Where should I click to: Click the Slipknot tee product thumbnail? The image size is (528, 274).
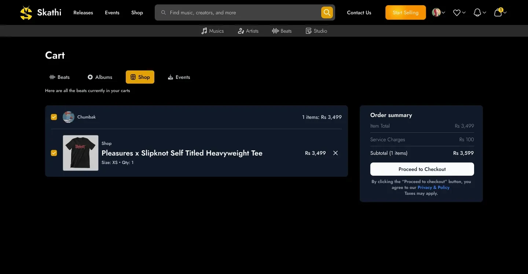81,153
